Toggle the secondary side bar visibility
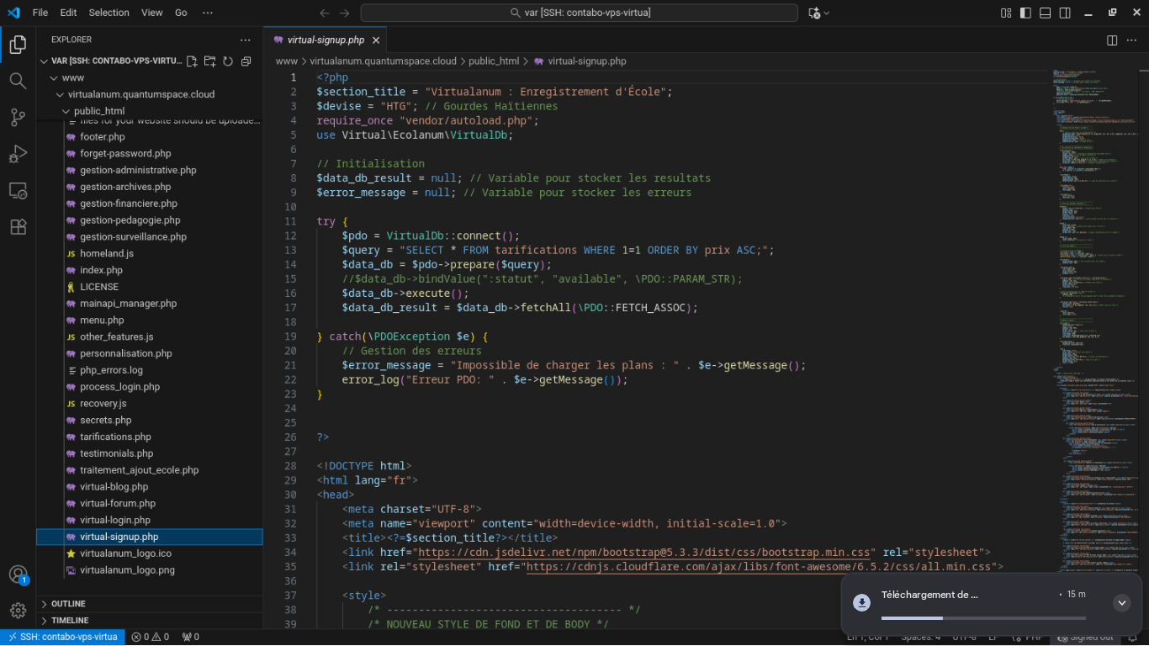This screenshot has height=646, width=1149. tap(1066, 13)
